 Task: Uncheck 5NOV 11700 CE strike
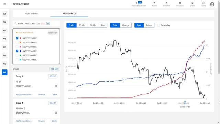coord(17,38)
